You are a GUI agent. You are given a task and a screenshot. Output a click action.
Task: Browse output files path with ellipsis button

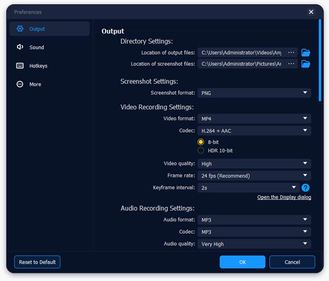pos(291,53)
